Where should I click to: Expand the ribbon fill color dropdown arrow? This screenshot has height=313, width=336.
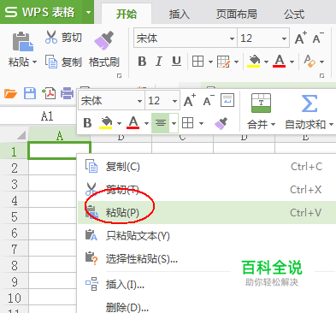tap(266, 62)
